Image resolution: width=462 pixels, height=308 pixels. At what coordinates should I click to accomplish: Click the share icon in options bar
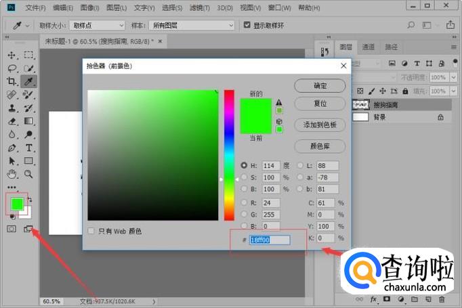tap(450, 25)
